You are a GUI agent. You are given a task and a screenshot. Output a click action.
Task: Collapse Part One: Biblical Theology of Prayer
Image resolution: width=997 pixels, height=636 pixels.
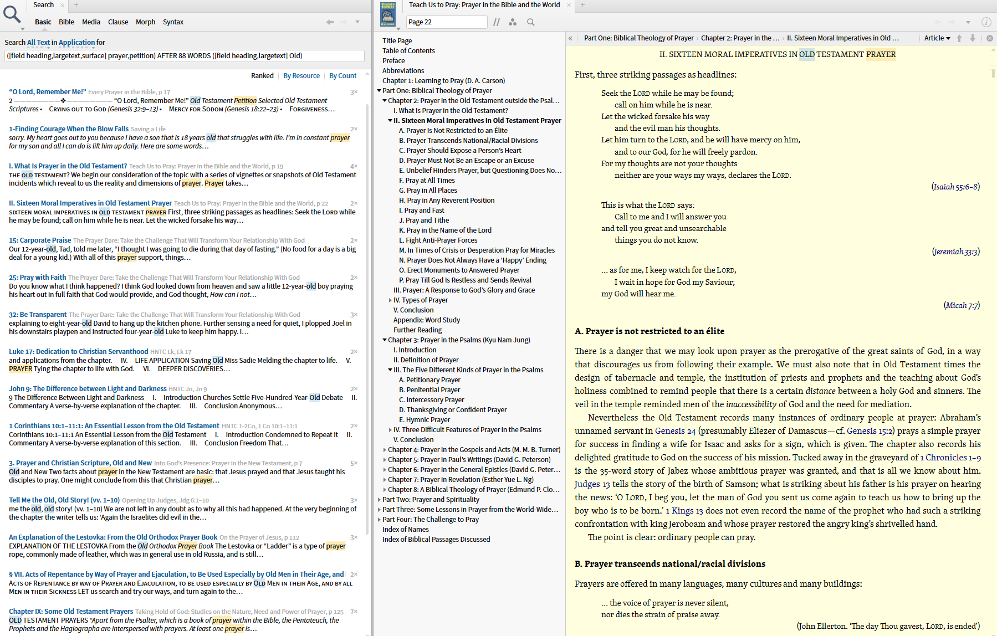[379, 91]
